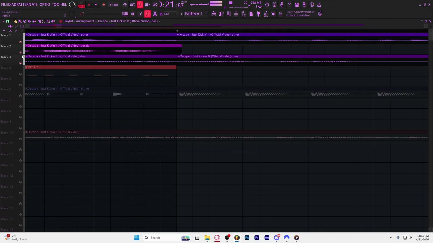Select the Paint brush tool
The width and height of the screenshot is (433, 243).
pos(20,21)
